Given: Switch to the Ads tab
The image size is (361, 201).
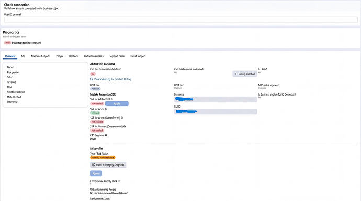Looking at the screenshot, I should click(x=23, y=56).
